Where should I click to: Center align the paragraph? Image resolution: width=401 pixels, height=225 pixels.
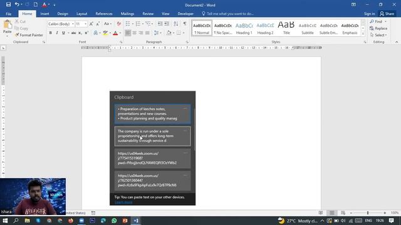(x=134, y=33)
